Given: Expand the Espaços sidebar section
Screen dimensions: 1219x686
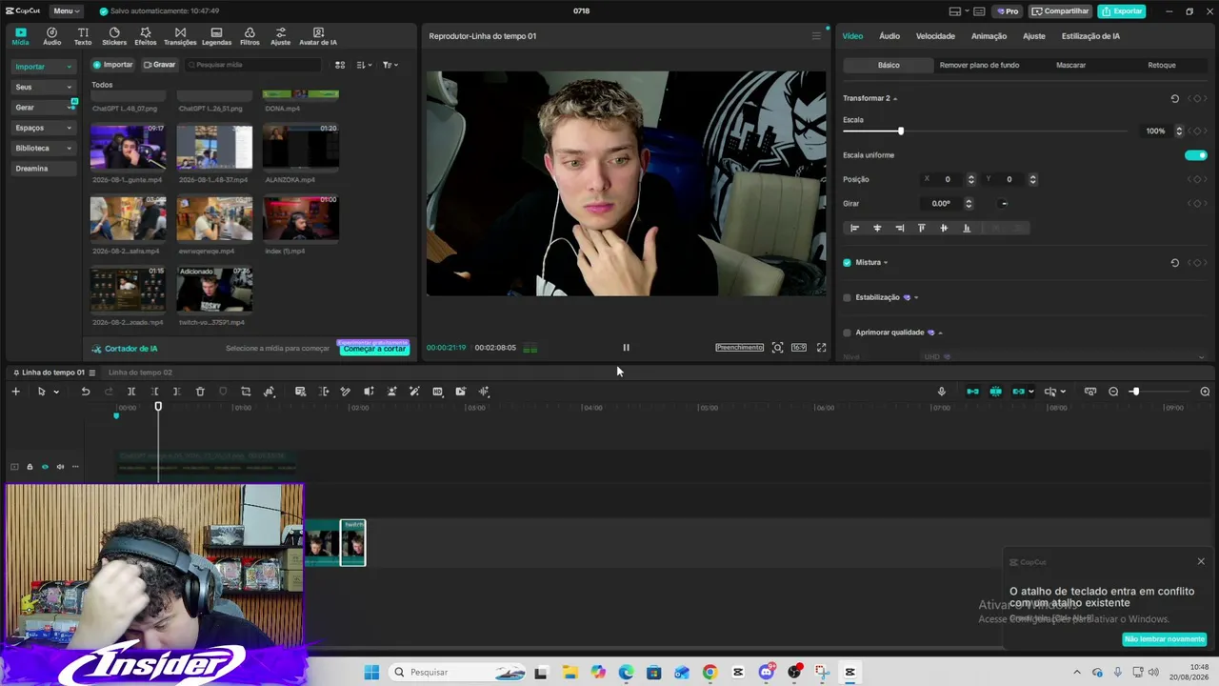Looking at the screenshot, I should pos(43,128).
